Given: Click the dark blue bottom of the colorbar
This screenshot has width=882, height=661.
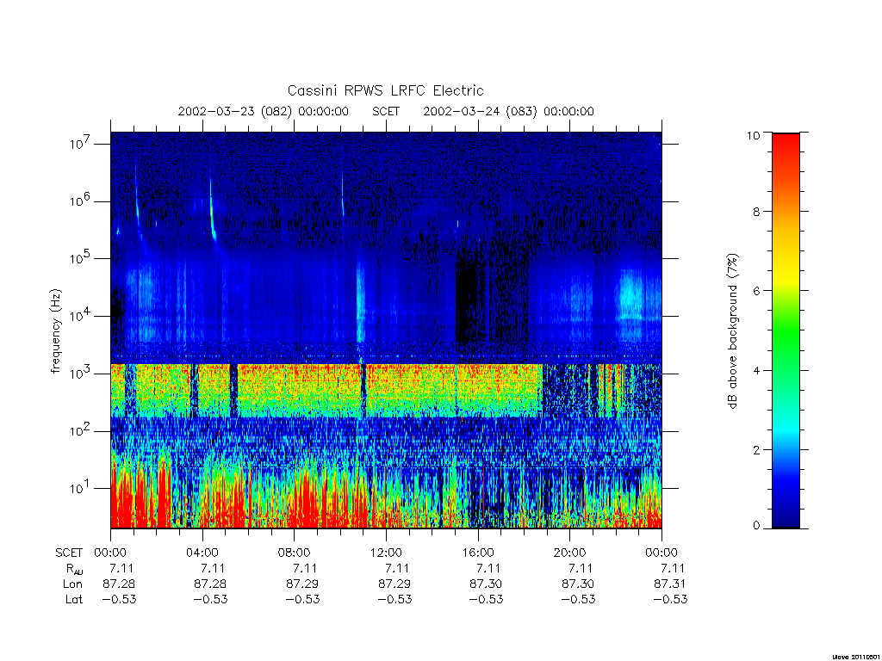Looking at the screenshot, I should pyautogui.click(x=786, y=515).
